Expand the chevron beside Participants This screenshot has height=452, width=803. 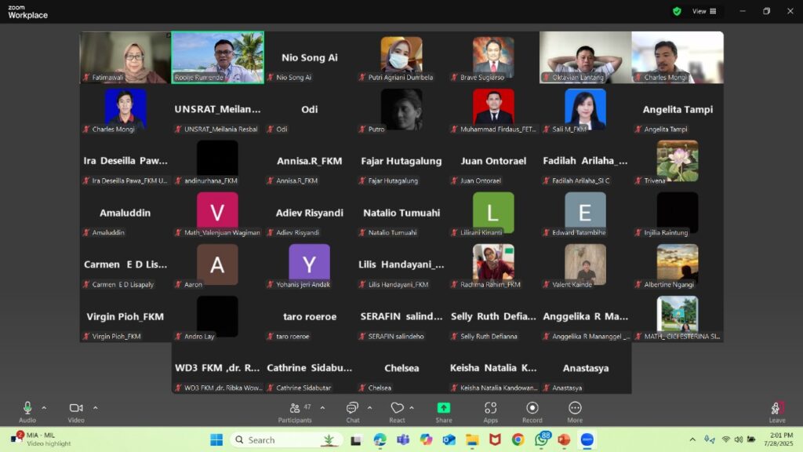[323, 407]
